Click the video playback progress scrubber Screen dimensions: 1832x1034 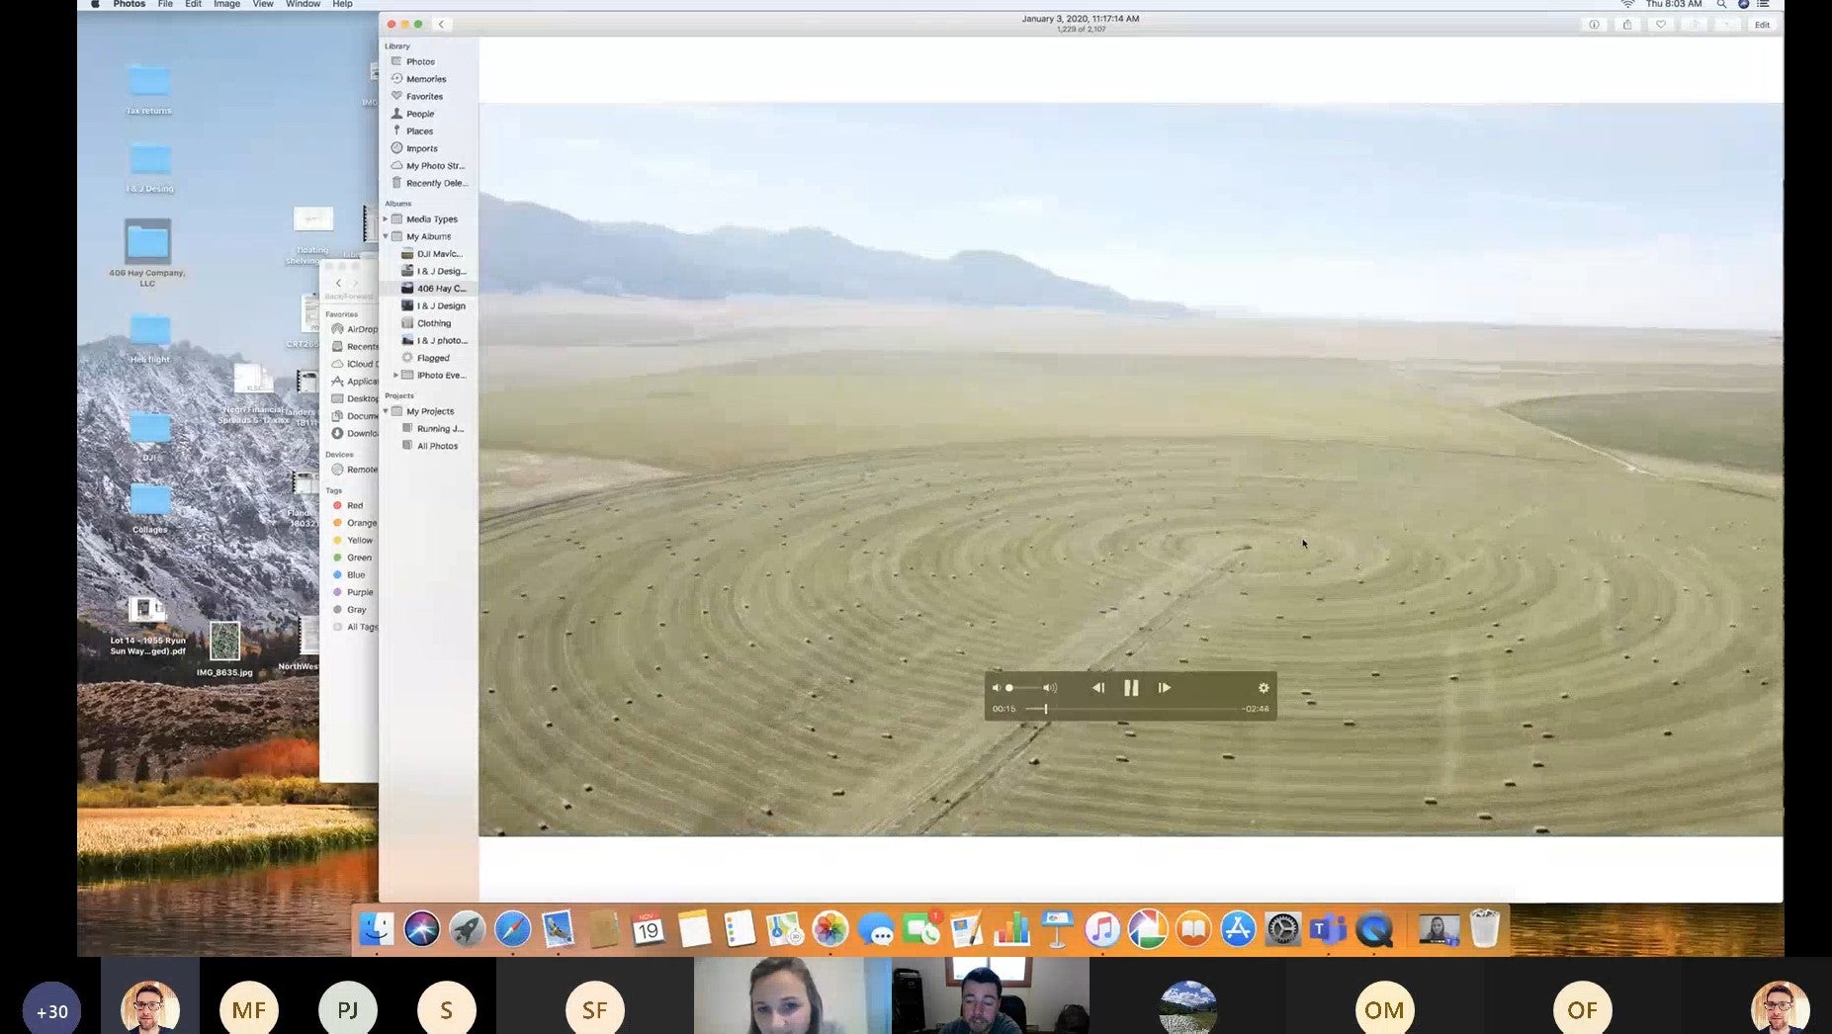(x=1045, y=709)
